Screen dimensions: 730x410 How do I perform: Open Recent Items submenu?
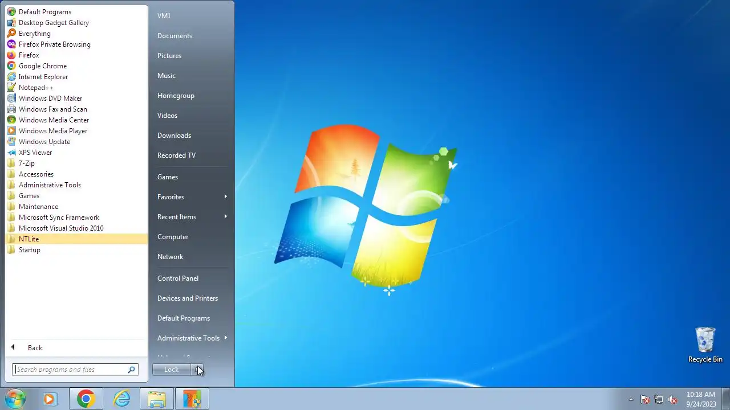point(192,217)
